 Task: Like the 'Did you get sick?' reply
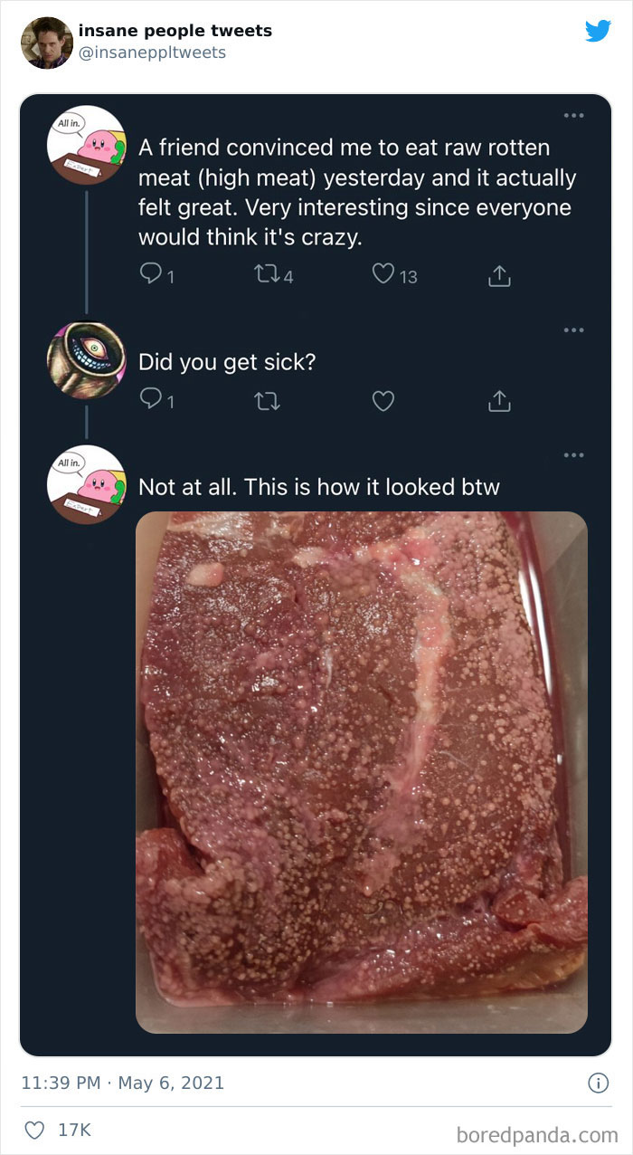383,400
